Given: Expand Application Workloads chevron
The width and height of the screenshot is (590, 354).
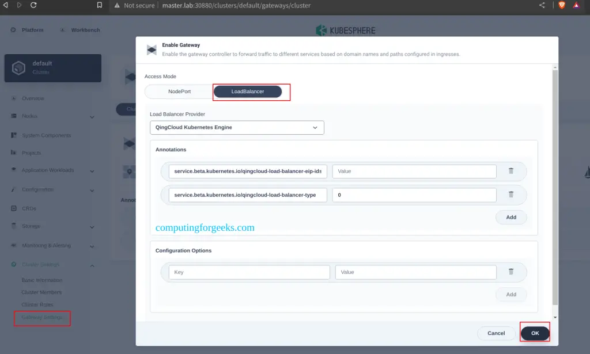Looking at the screenshot, I should click(92, 171).
